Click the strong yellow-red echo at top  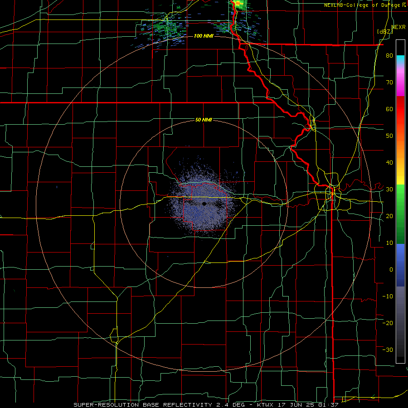tap(238, 4)
